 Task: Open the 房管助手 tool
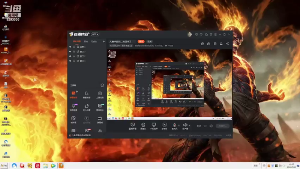(x=87, y=95)
